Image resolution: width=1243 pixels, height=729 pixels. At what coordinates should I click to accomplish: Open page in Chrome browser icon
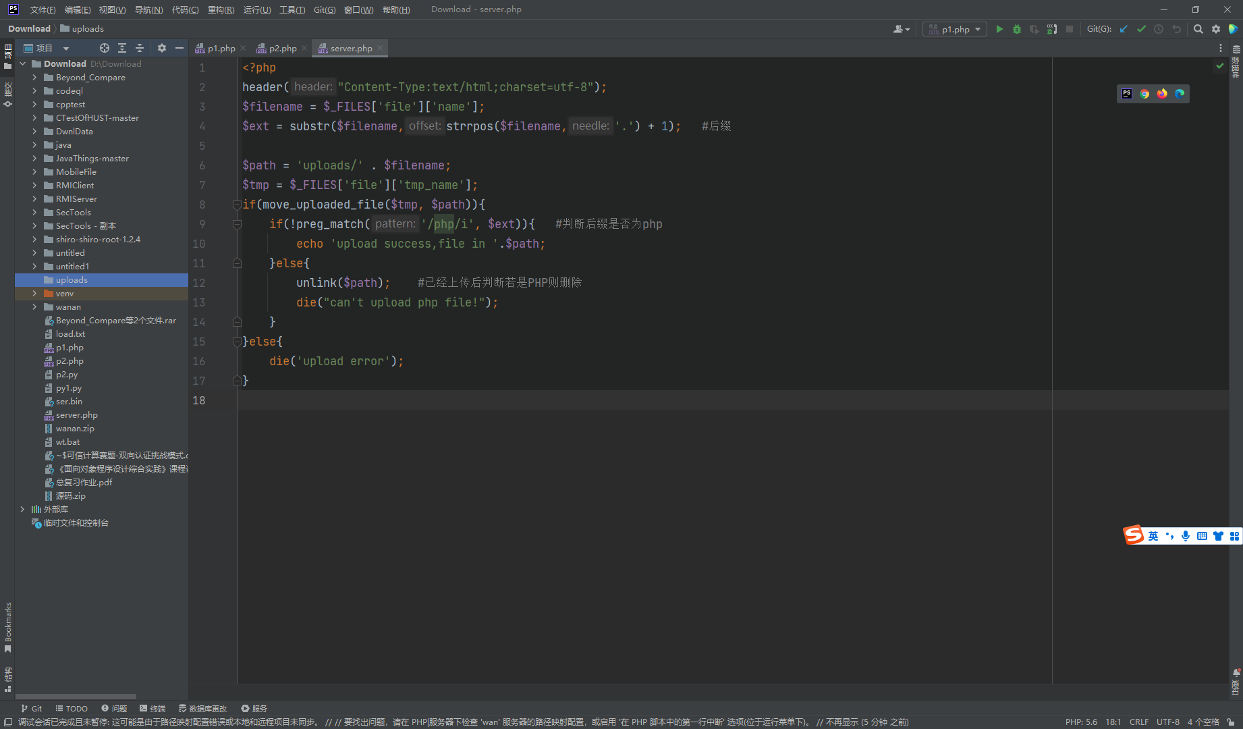coord(1144,94)
